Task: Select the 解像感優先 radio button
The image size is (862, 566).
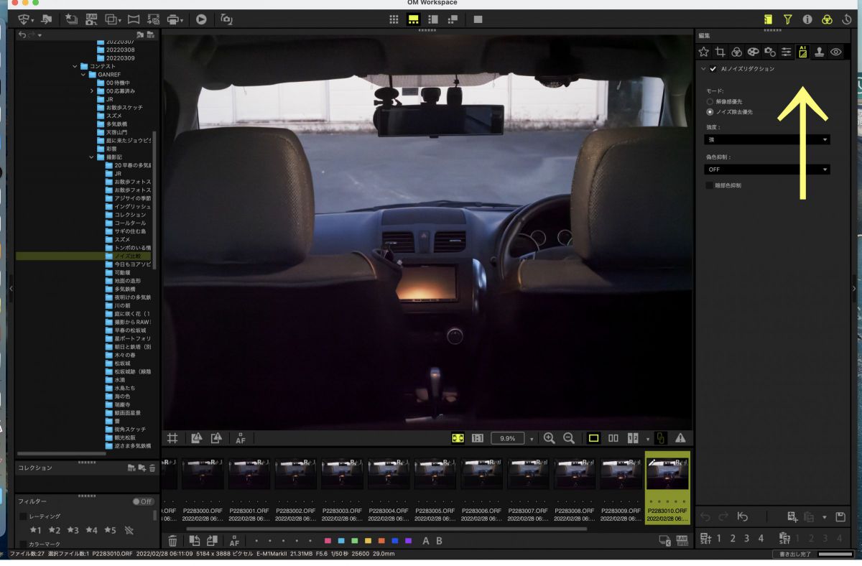Action: pyautogui.click(x=710, y=102)
